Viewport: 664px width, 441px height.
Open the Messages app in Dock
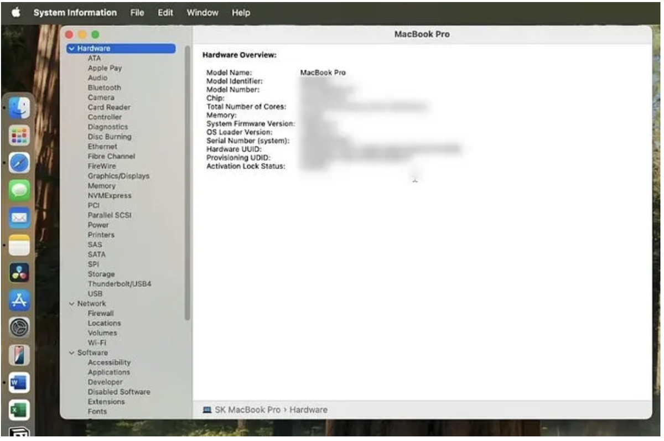point(19,190)
